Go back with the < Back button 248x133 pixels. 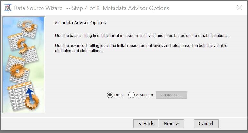point(146,124)
